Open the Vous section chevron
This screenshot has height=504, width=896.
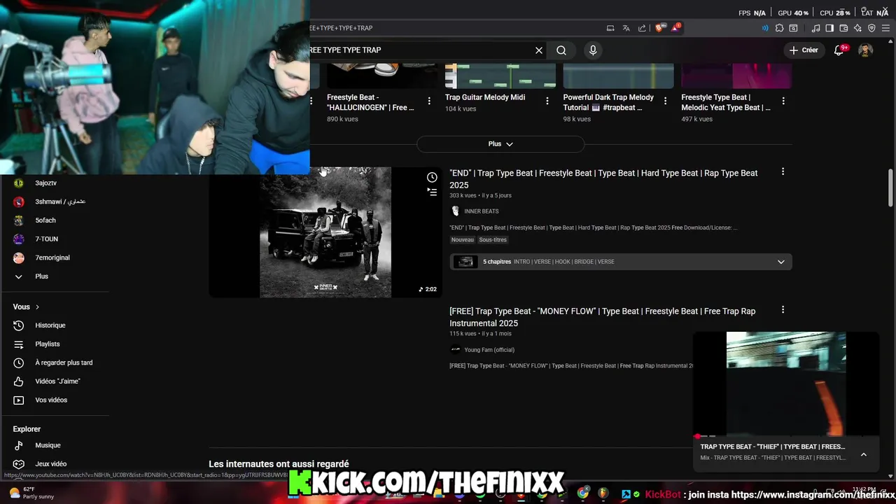37,307
